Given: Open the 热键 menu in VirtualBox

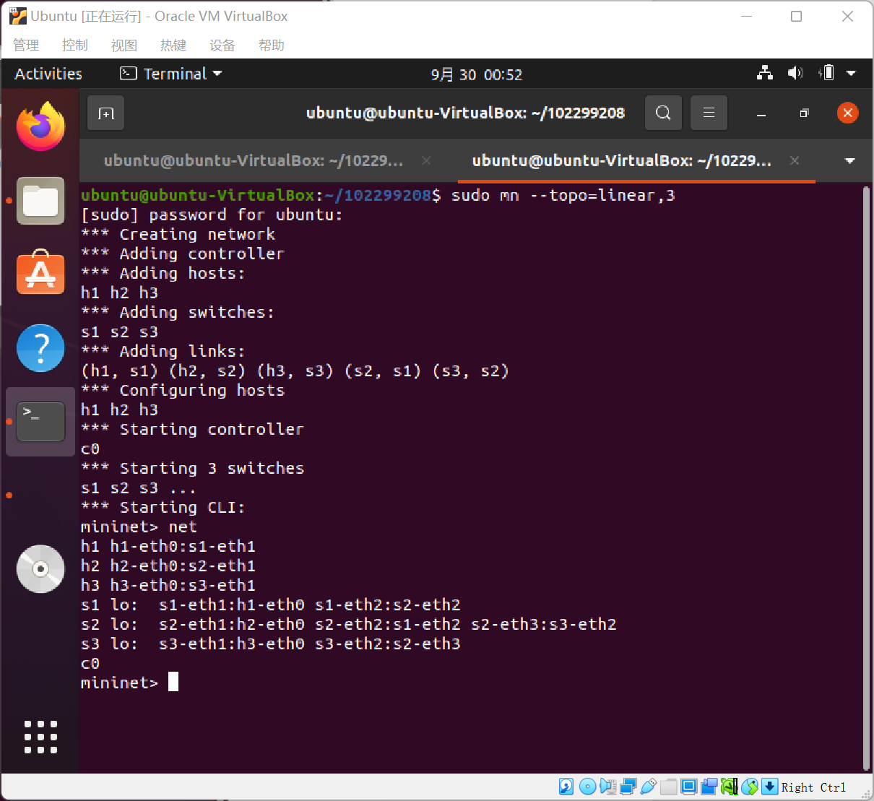Looking at the screenshot, I should click(173, 45).
